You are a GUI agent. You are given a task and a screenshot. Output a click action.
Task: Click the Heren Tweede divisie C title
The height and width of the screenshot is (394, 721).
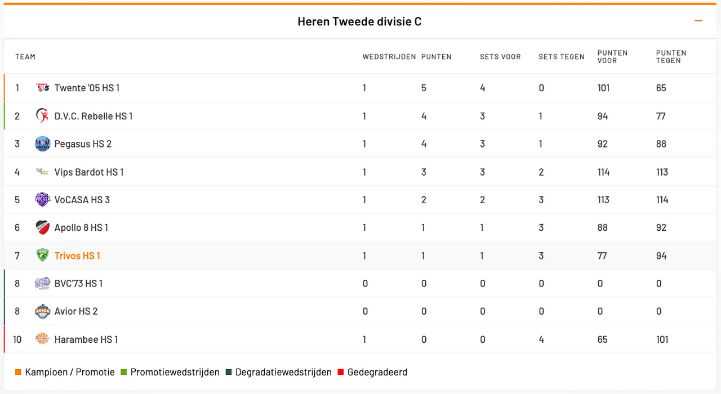coord(359,22)
